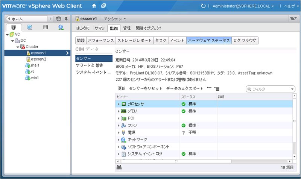Viewport: 301px width, 179px height.
Task: Collapse the VC tree node
Action: point(7,35)
